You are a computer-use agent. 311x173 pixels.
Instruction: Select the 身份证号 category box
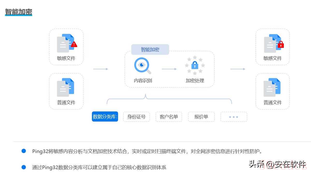[x=136, y=117]
